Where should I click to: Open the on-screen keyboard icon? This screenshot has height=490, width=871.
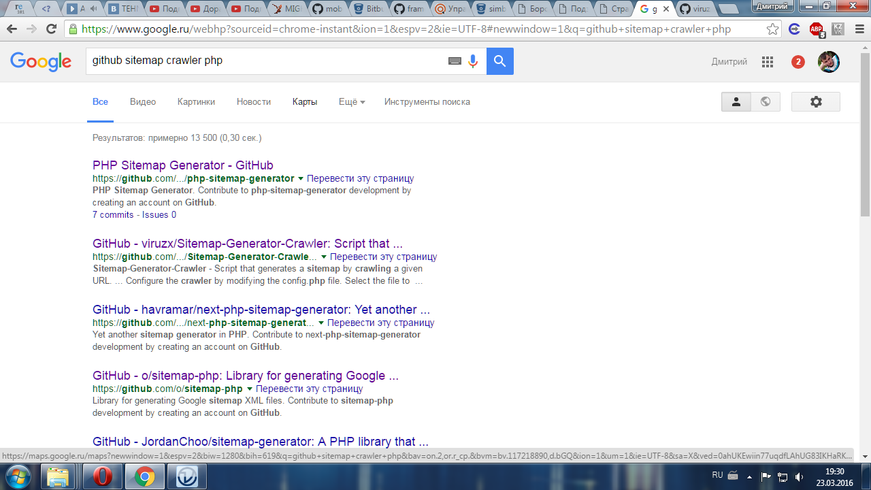tap(455, 61)
